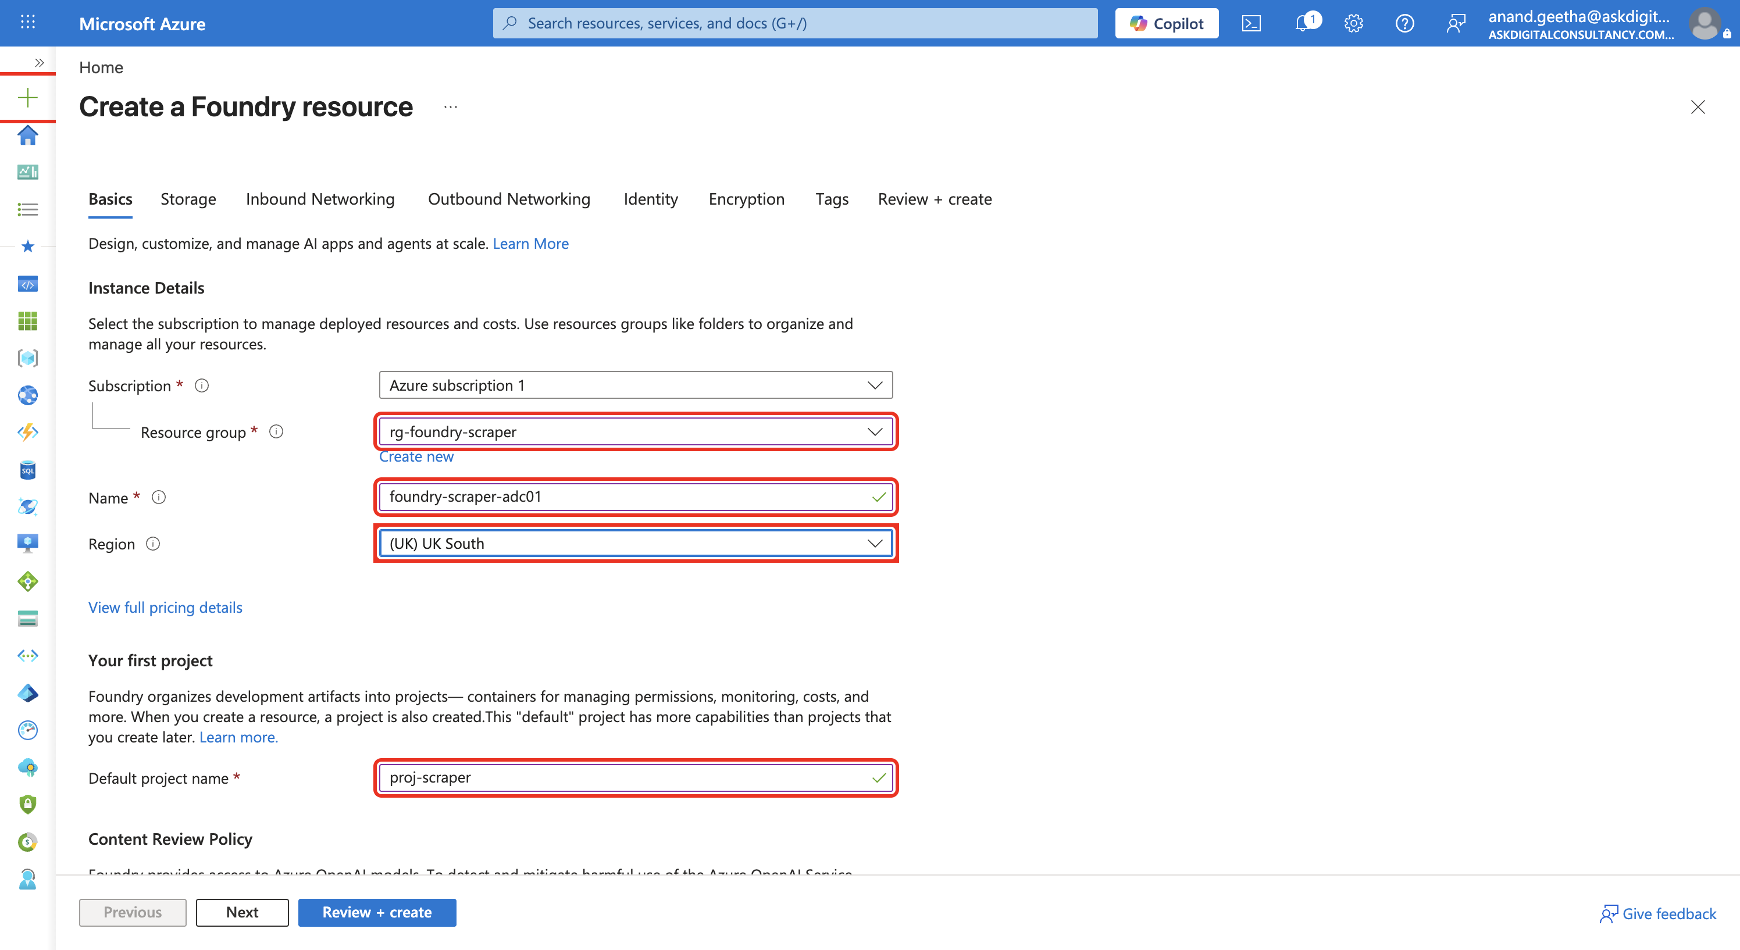
Task: Click Create new resource group link
Action: pyautogui.click(x=416, y=456)
